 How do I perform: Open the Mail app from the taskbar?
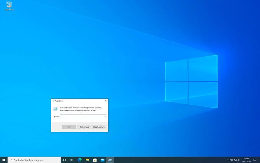pos(103,160)
